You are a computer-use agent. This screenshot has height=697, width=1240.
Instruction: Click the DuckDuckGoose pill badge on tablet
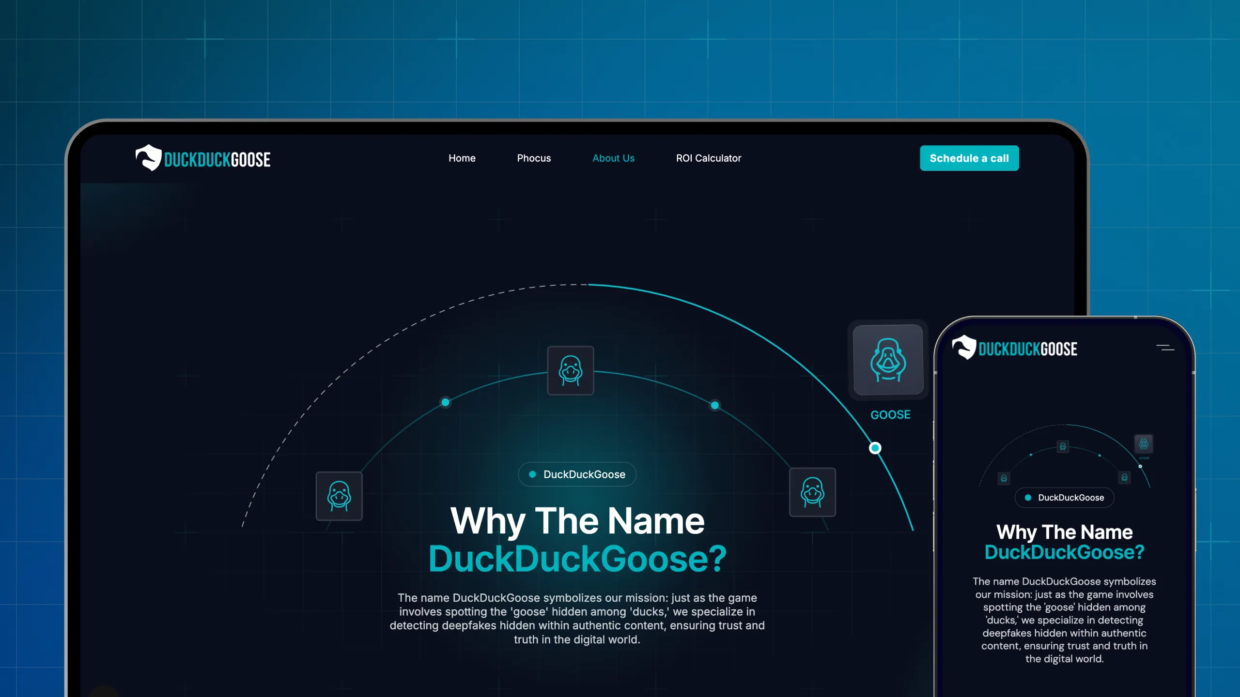pyautogui.click(x=577, y=474)
